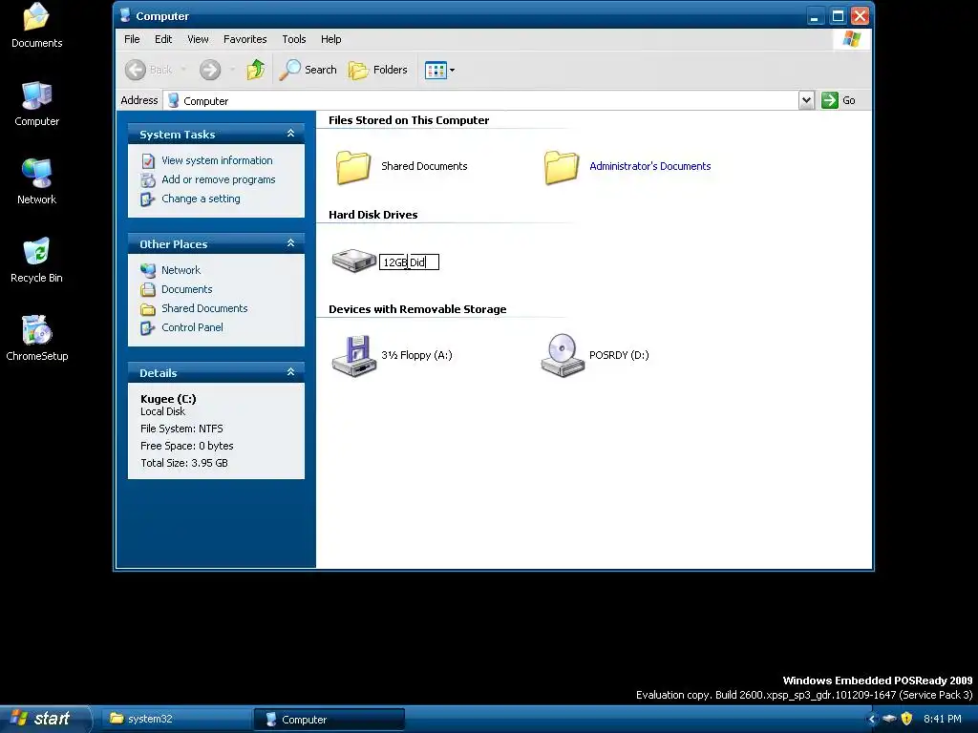Click View system information link
The height and width of the screenshot is (733, 978).
click(x=217, y=160)
